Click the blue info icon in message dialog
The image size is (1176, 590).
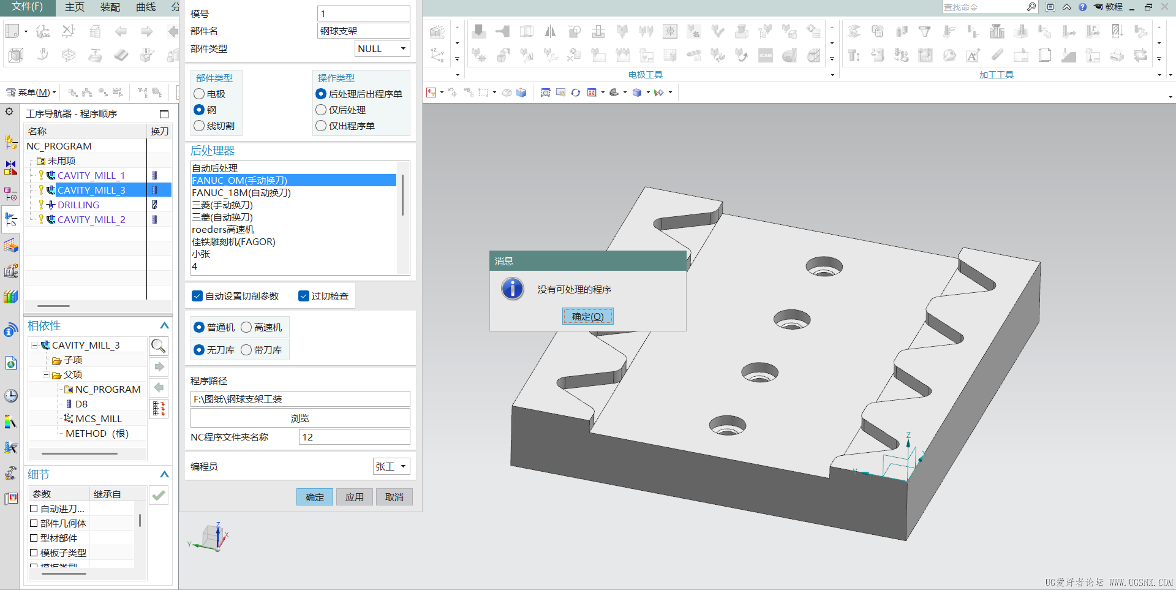coord(512,289)
